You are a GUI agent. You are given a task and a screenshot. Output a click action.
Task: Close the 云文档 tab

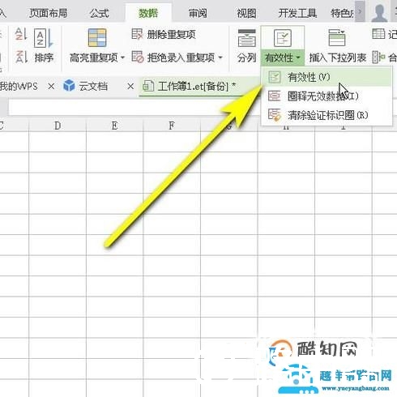pos(130,87)
